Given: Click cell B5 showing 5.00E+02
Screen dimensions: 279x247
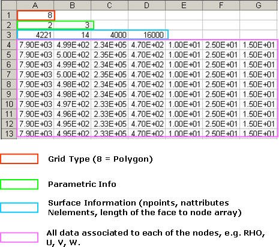Looking at the screenshot, I should click(x=73, y=55).
